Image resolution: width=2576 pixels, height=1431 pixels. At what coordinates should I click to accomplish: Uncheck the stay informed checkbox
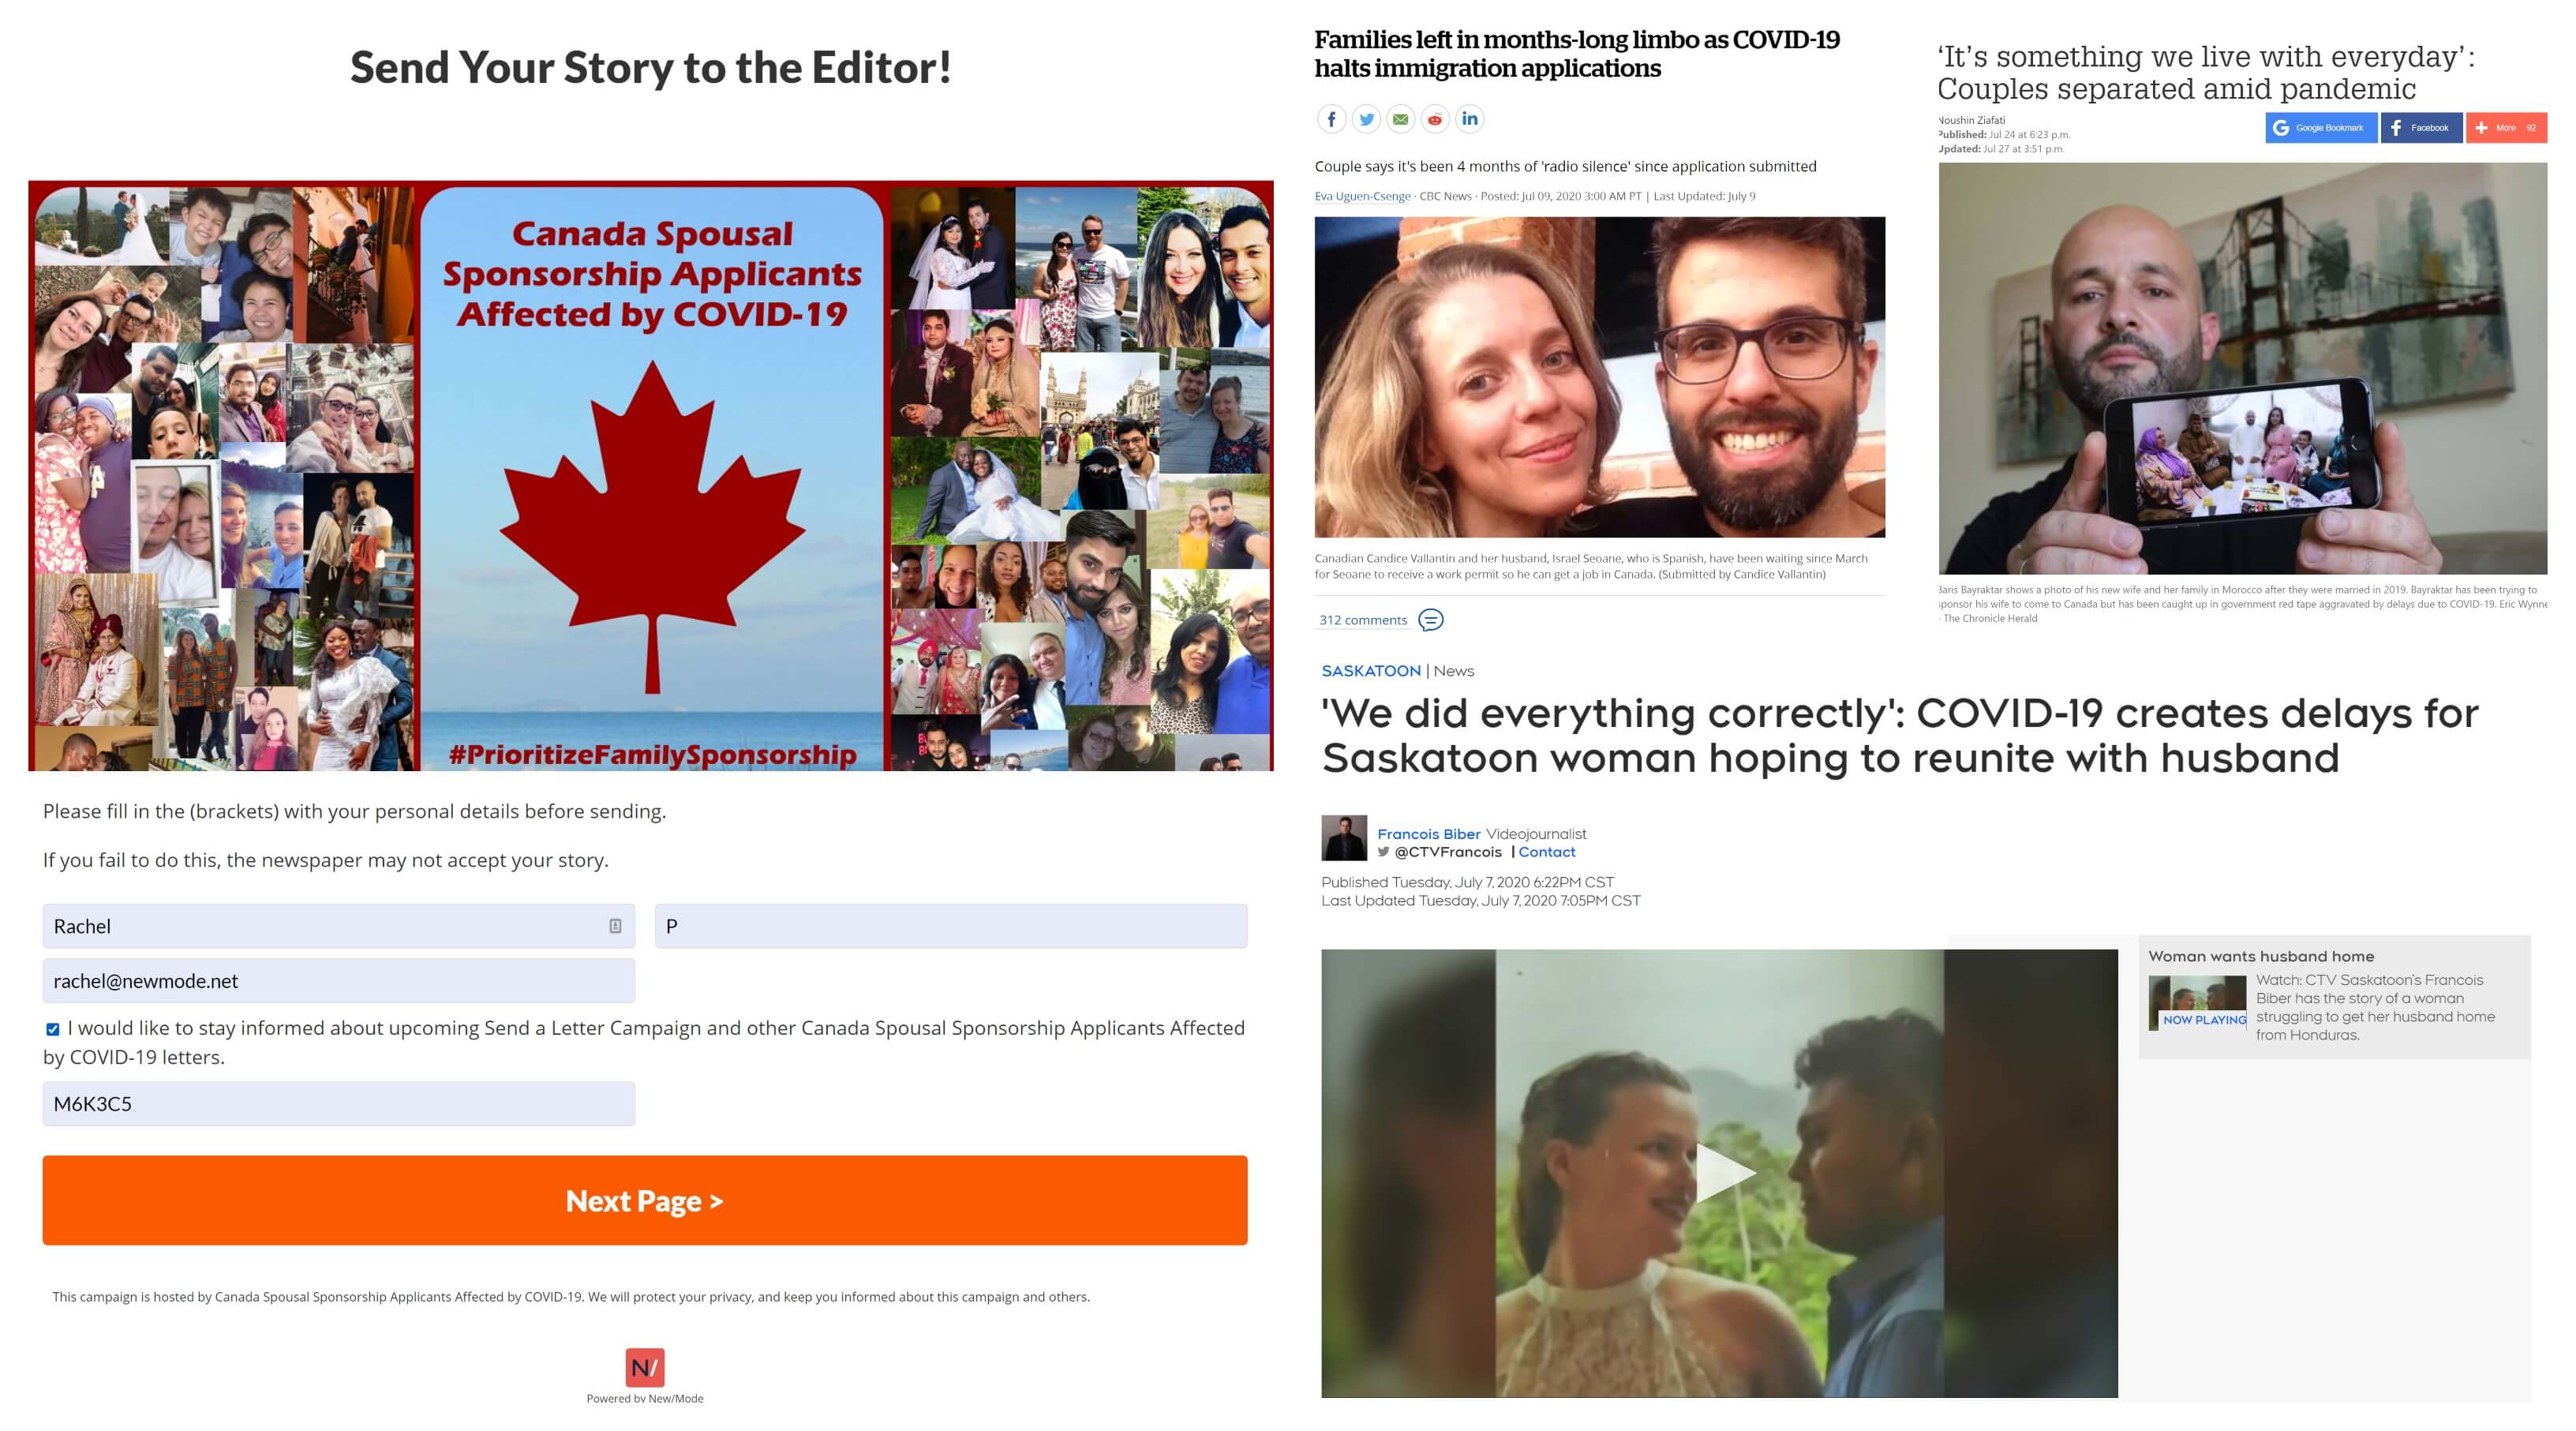click(53, 1029)
